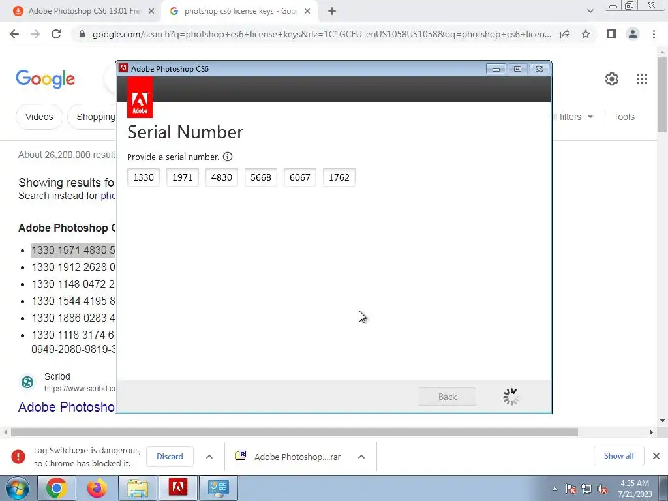Viewport: 668px width, 501px height.
Task: Click the Chrome address bar URL
Action: tap(322, 34)
